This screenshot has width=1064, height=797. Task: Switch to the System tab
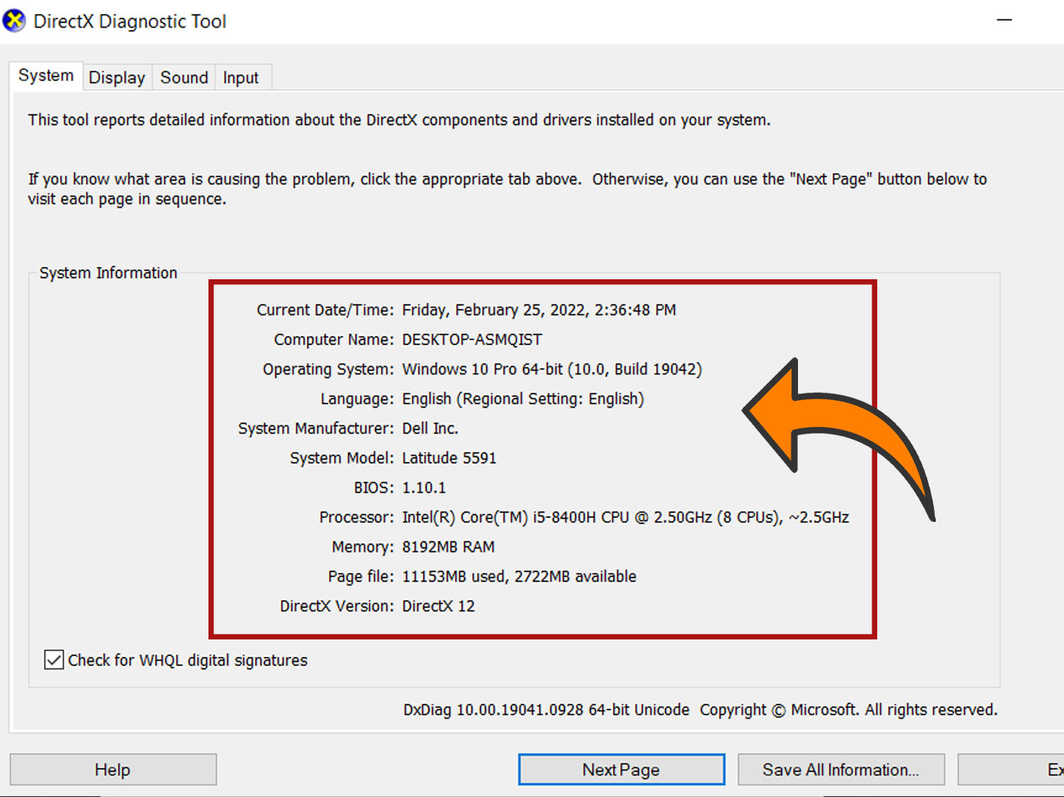(46, 76)
